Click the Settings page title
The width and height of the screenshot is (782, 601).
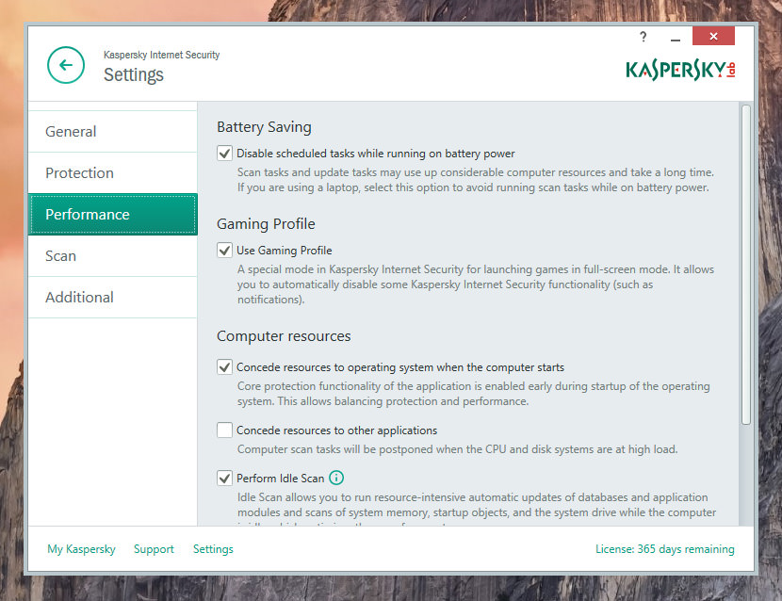133,74
